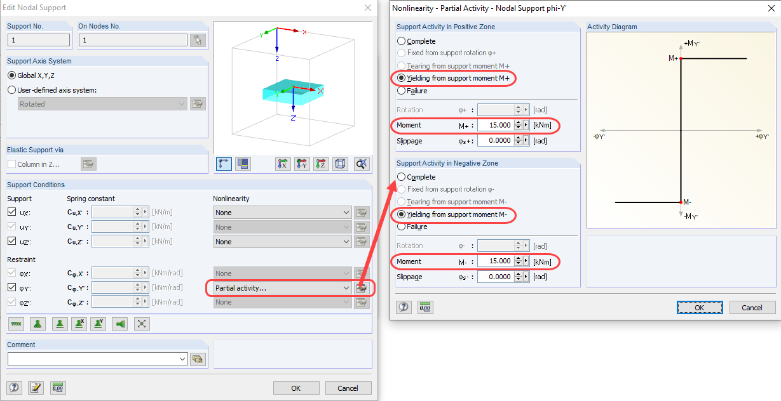
Task: Click in the On Nodes No. field
Action: pos(133,40)
